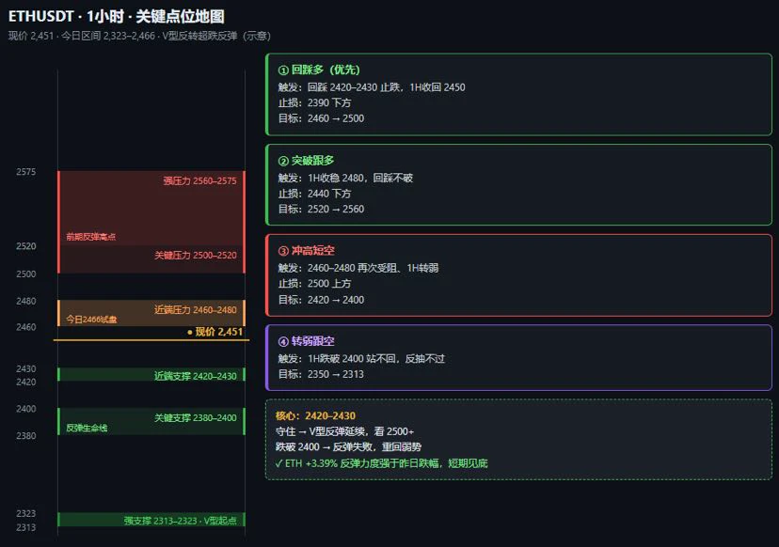
Task: Click the "前期反弹高点" note
Action: 91,237
